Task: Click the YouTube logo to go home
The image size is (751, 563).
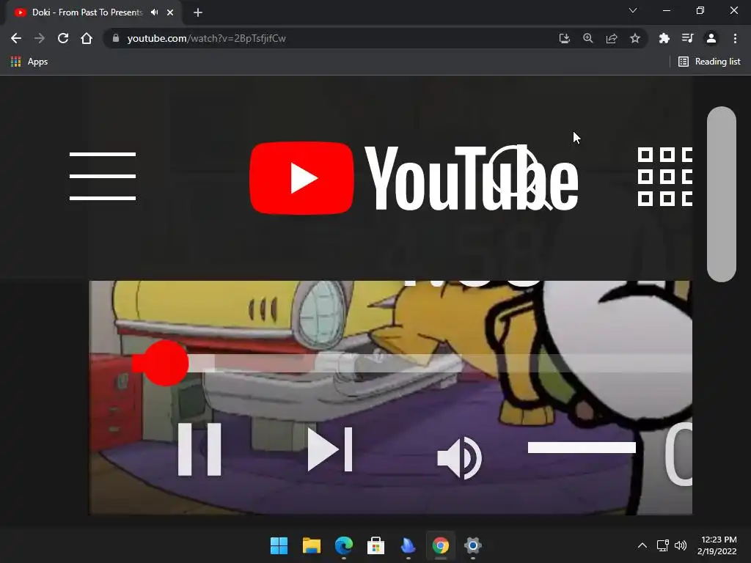Action: (x=414, y=178)
